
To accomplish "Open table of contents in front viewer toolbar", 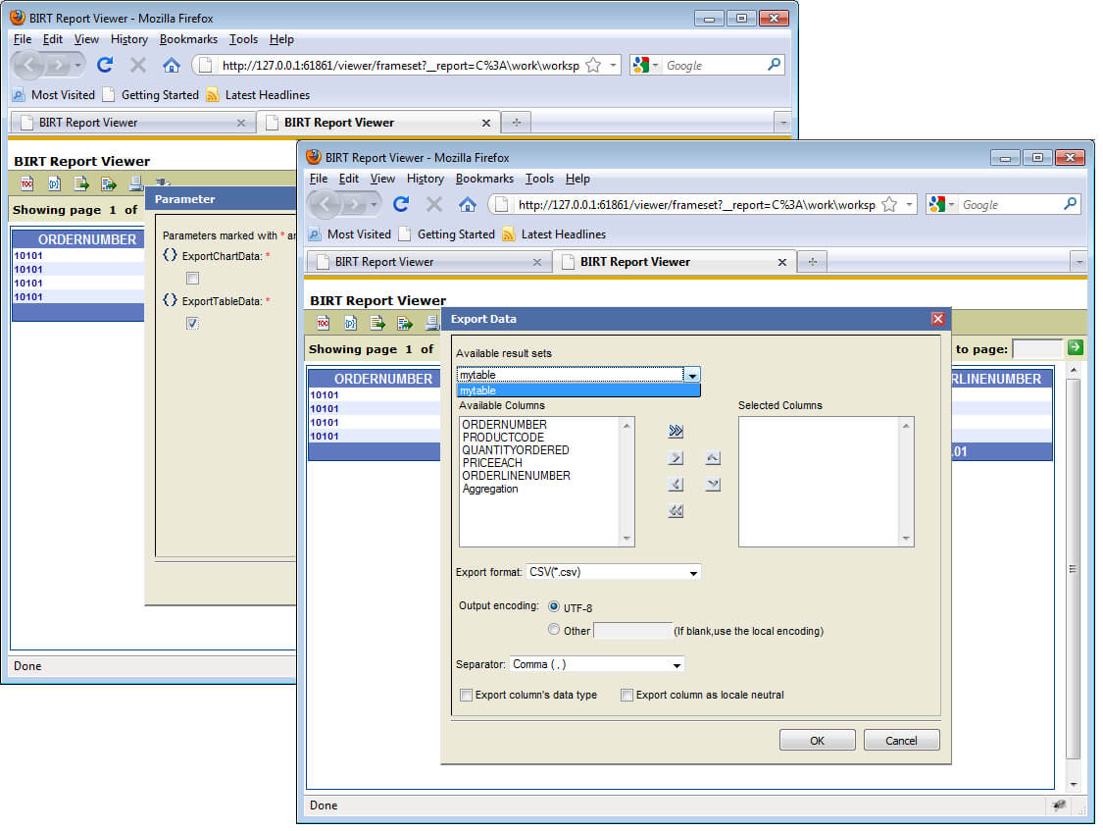I will click(323, 323).
